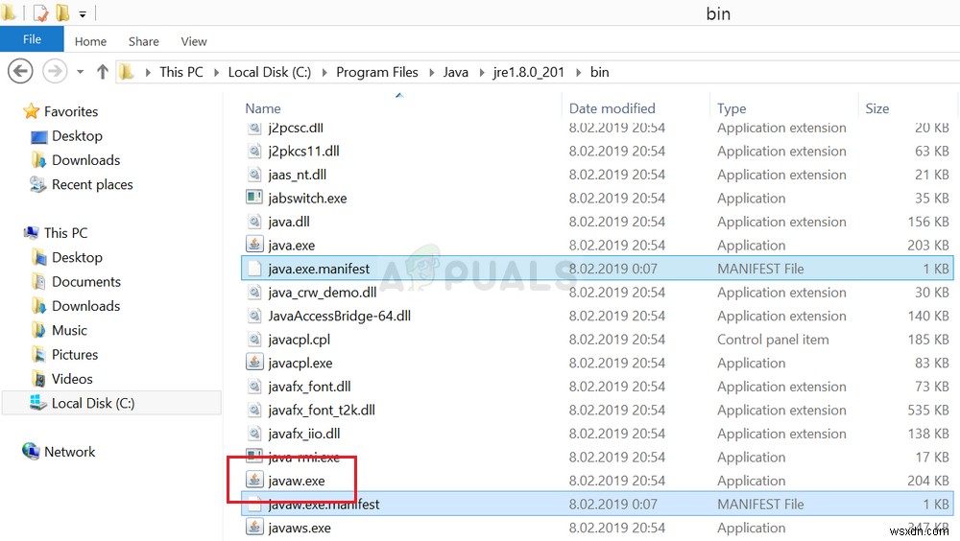Click jaas_nt.dll file icon
The width and height of the screenshot is (960, 541).
[x=254, y=175]
